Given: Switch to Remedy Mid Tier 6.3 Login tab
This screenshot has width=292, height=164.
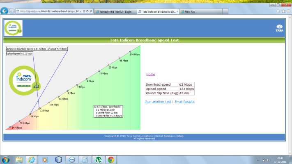Looking at the screenshot, I should (115, 11).
